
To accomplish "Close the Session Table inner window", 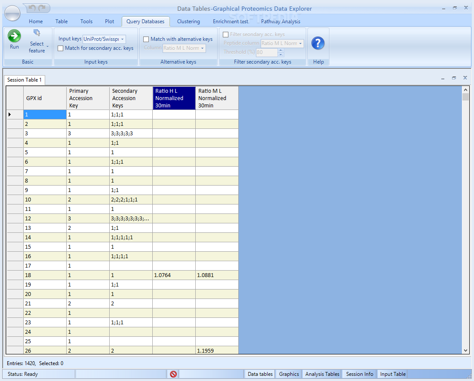I will pyautogui.click(x=465, y=78).
